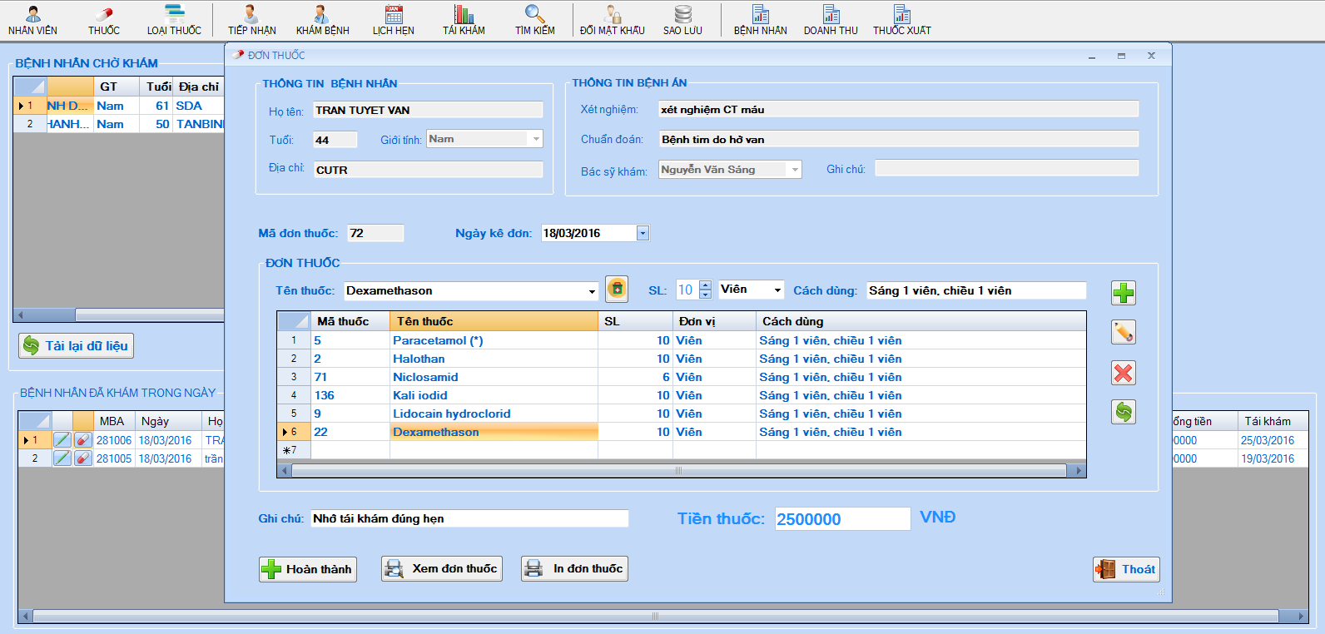This screenshot has width=1325, height=634.
Task: Open the TÁI KHÁM chart icon
Action: [x=464, y=21]
